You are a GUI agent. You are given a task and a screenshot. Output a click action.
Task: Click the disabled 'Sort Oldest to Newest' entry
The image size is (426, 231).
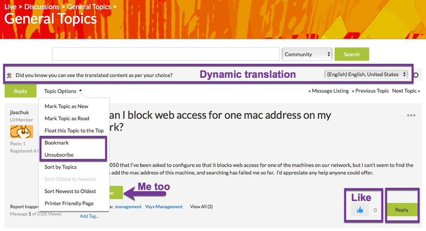tap(70, 179)
